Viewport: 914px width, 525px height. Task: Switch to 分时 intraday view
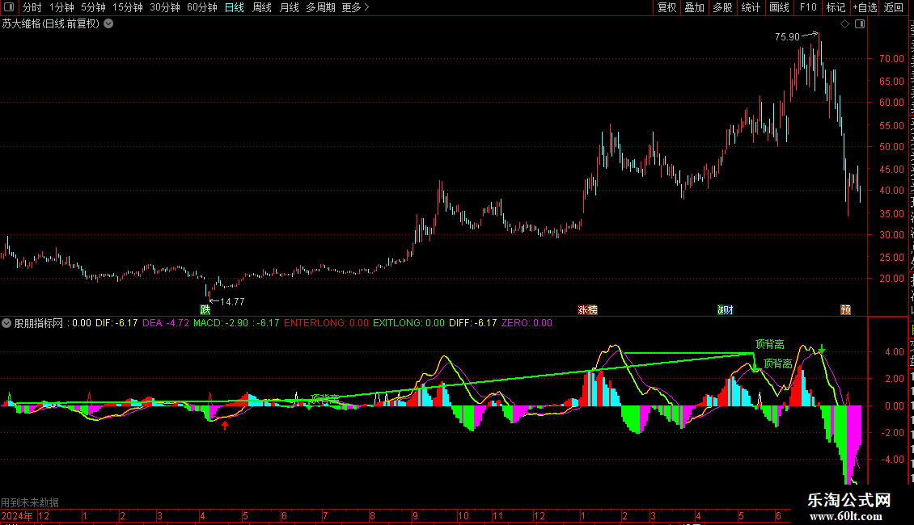pos(32,7)
